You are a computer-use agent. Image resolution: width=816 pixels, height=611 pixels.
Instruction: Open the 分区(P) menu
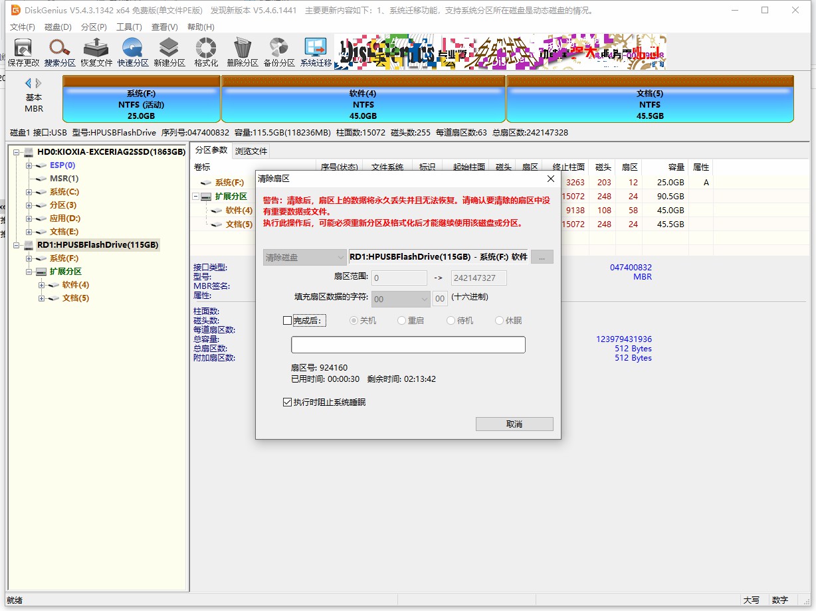click(94, 27)
